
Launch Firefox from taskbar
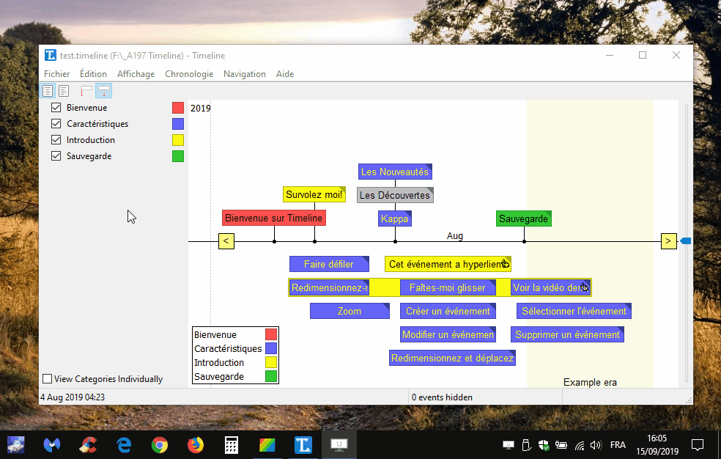pos(196,445)
